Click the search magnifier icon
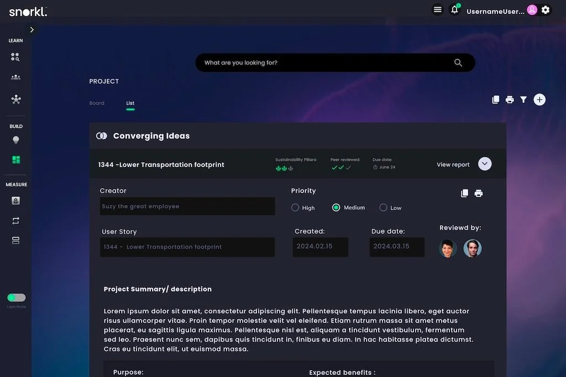 click(458, 62)
